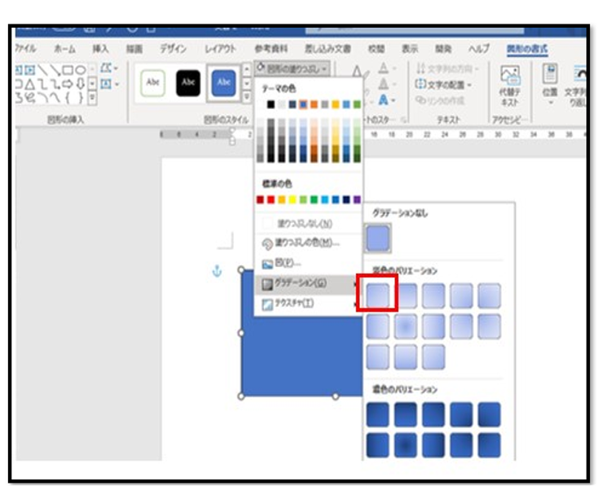Click the bottom-middle handle of blue shape
The height and width of the screenshot is (486, 598).
335,396
